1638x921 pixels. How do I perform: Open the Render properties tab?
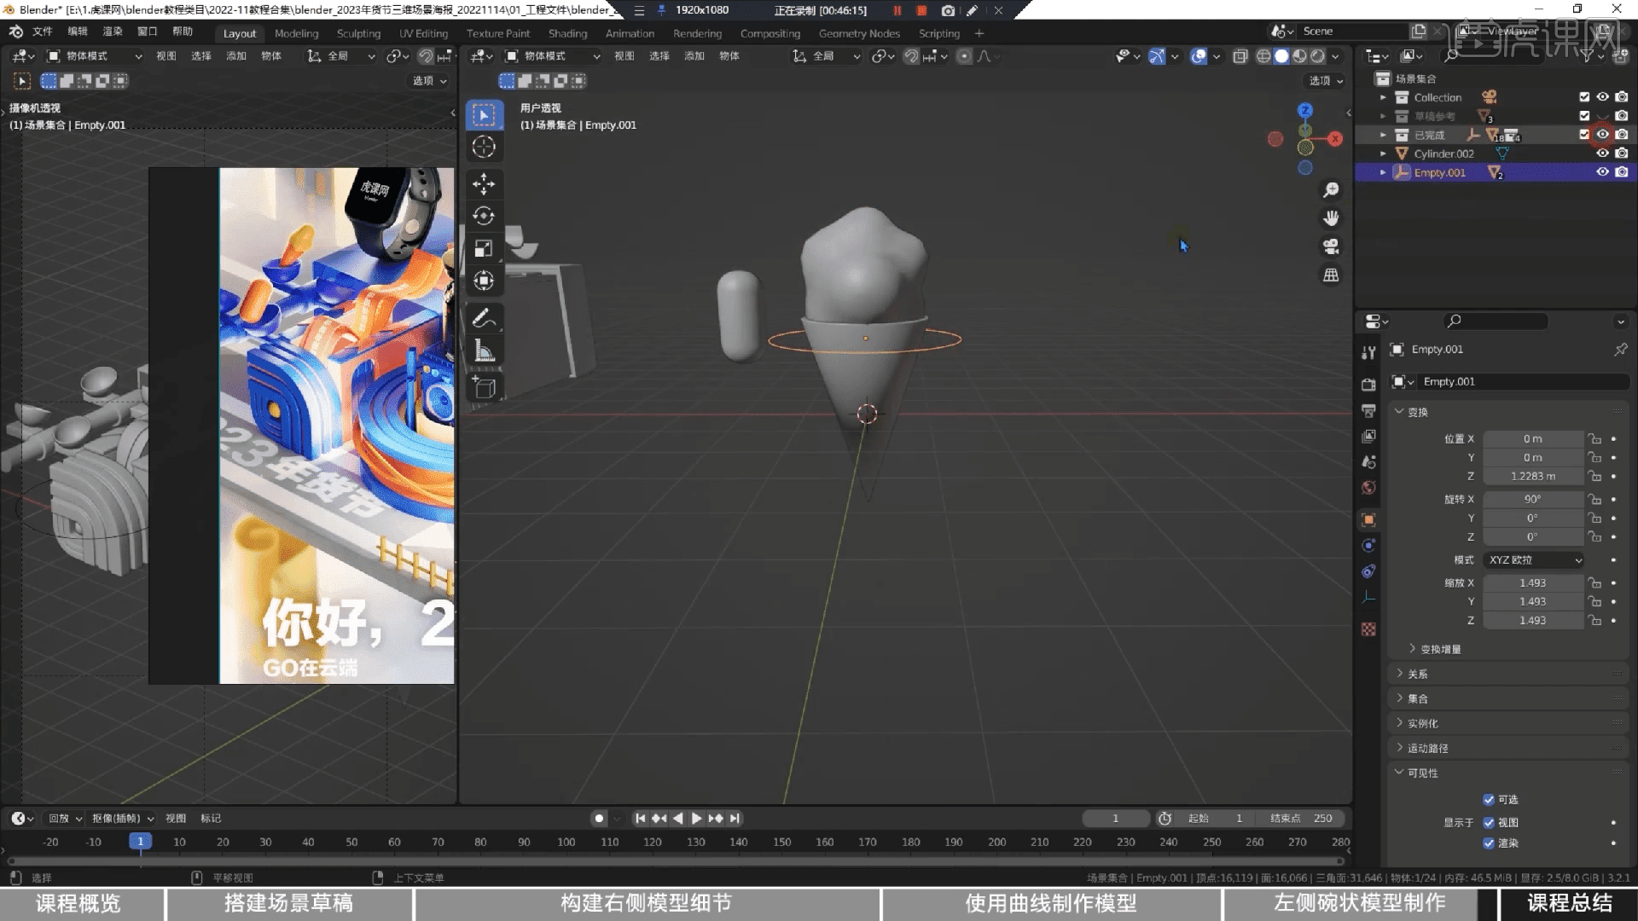(1368, 385)
